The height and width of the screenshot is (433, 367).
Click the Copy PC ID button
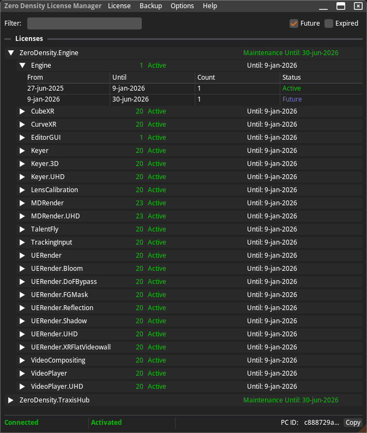point(353,423)
